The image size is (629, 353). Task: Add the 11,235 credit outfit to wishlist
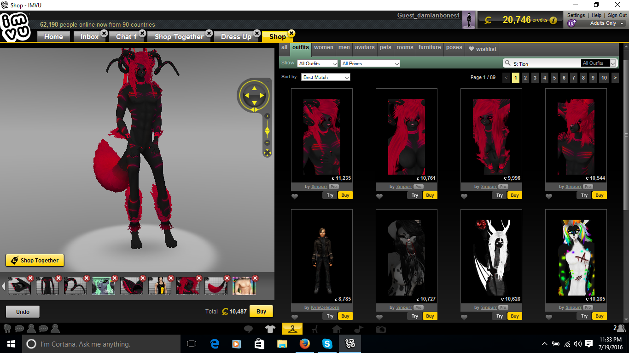[x=295, y=196]
